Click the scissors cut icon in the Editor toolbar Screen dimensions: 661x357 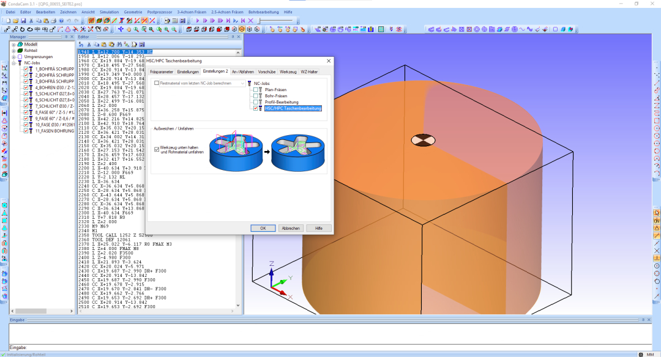coord(89,44)
